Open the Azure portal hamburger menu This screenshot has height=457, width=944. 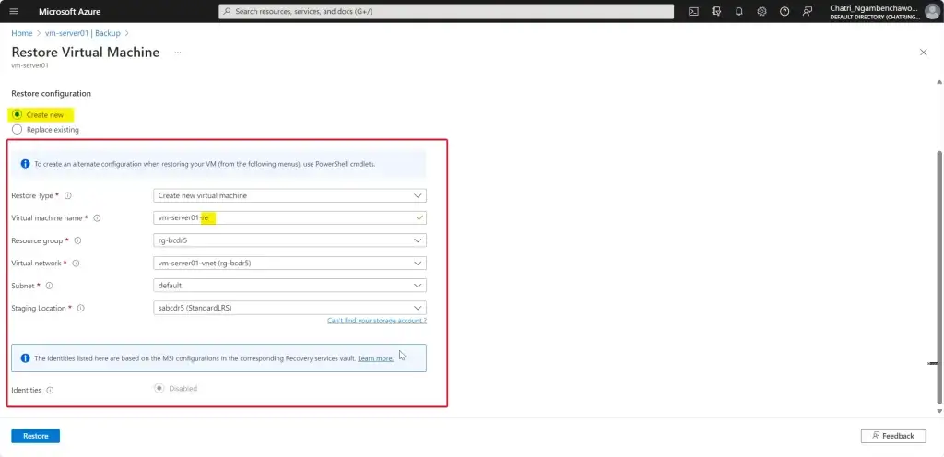tap(14, 11)
